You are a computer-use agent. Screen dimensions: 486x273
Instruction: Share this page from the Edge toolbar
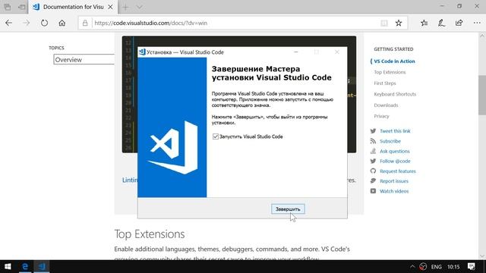coord(459,23)
